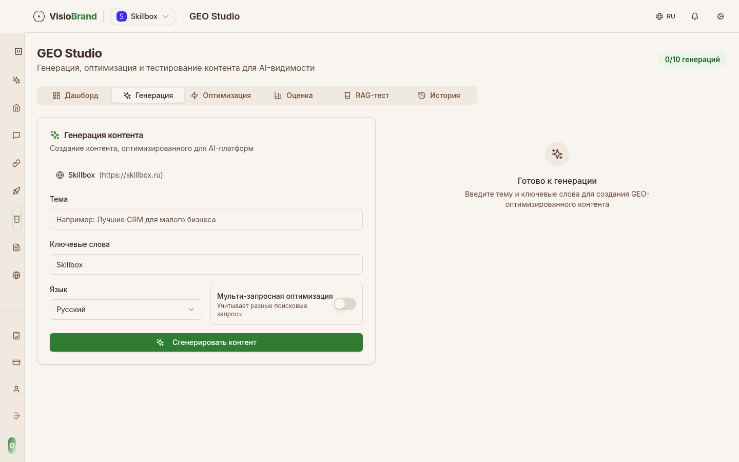The image size is (739, 462).
Task: Click the rocket icon in sidebar
Action: pos(16,191)
